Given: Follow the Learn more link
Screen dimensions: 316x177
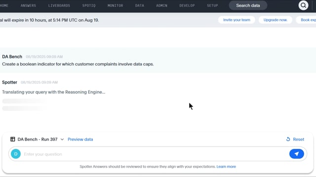Looking at the screenshot, I should tap(226, 167).
